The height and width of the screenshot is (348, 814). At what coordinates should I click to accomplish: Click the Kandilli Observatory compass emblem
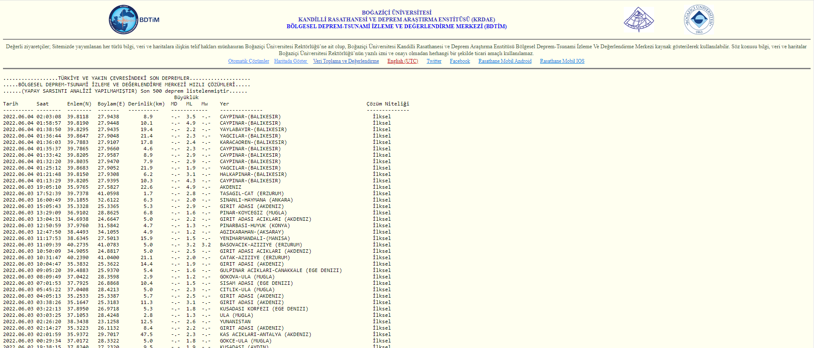pos(639,20)
